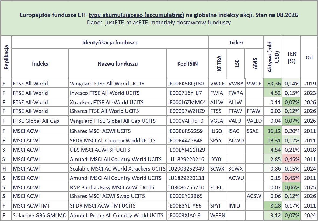Select the 'Kod ISIN' column header

187,63
